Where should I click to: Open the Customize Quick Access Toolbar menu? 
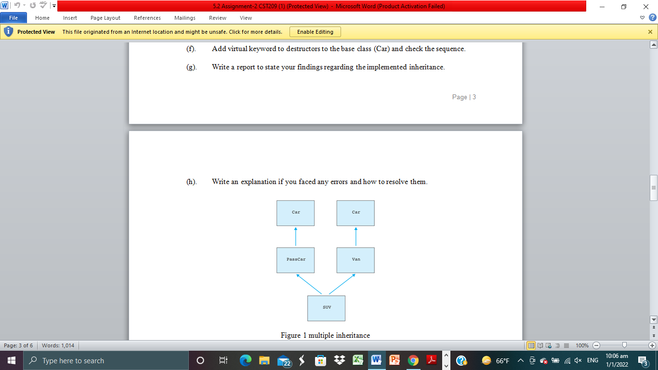click(54, 5)
